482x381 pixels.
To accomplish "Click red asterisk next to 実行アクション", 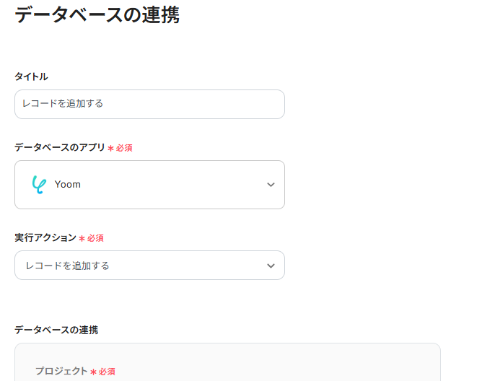I will 82,238.
